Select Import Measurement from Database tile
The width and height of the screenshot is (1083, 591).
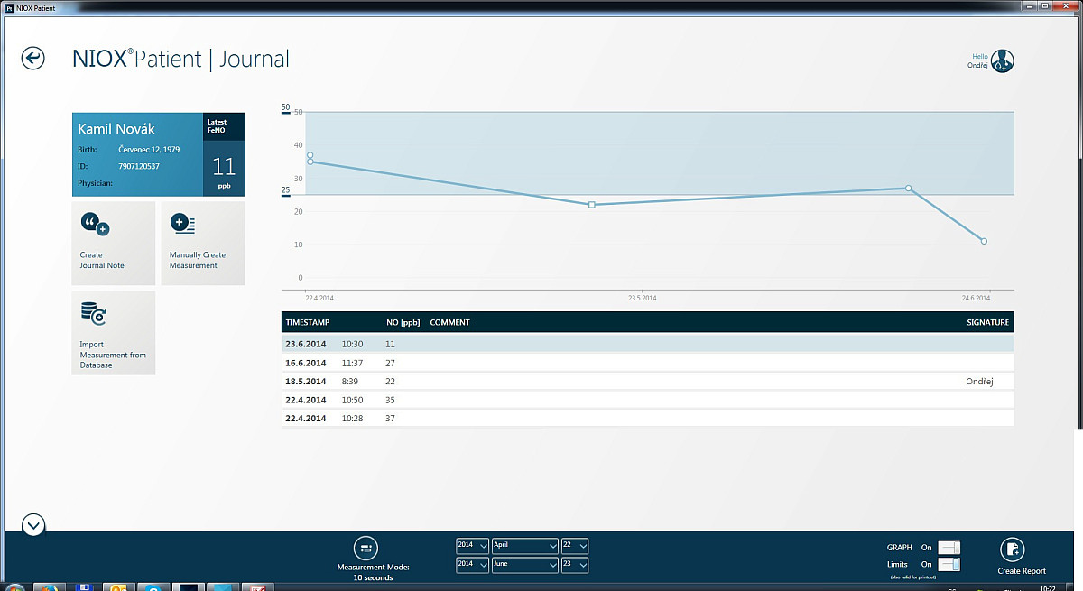114,333
